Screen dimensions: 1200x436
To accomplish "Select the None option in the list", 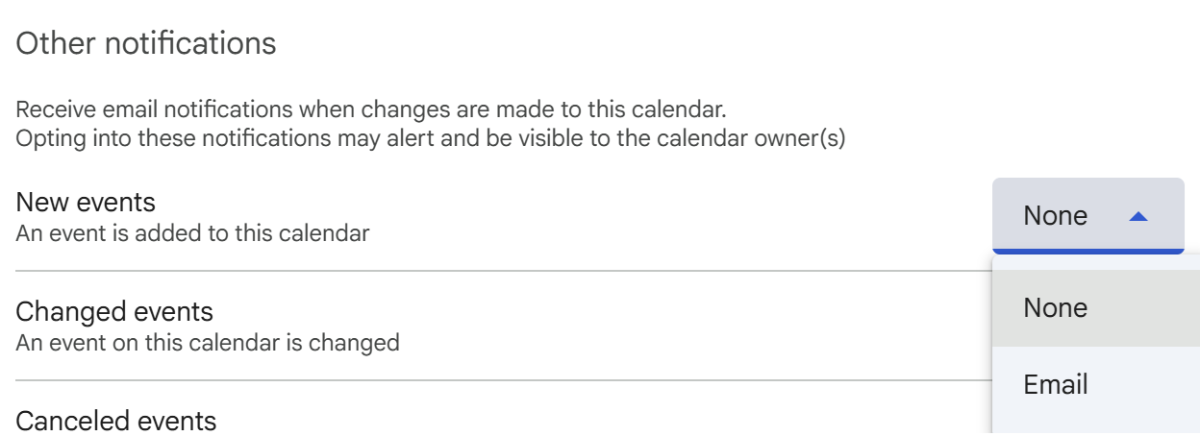I will point(1056,308).
